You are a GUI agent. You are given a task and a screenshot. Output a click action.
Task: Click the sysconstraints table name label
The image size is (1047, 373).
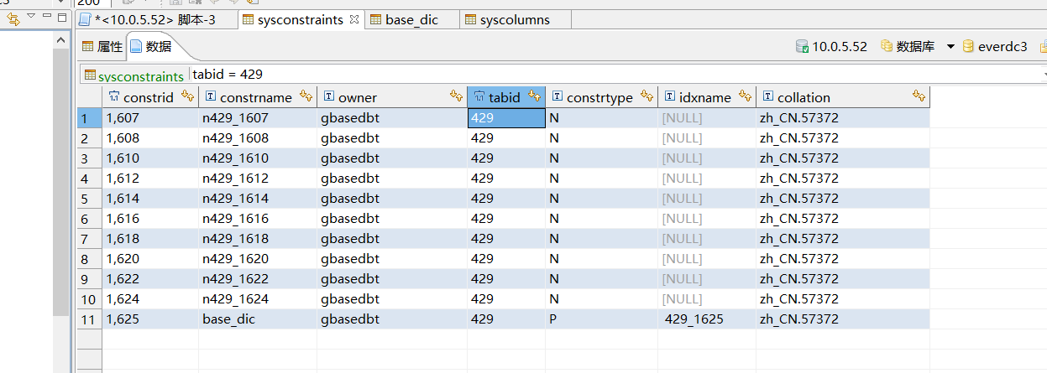point(140,76)
